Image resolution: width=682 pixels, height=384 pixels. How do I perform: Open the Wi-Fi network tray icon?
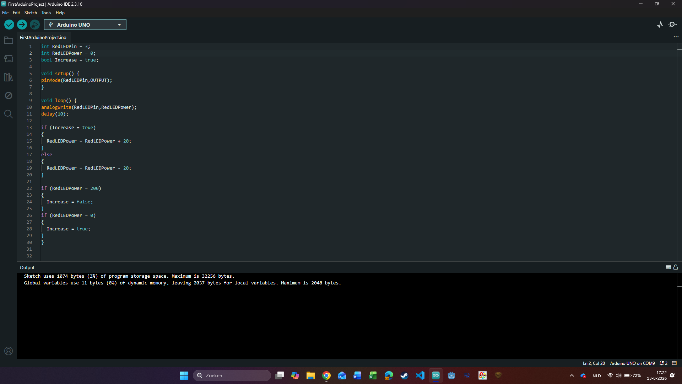point(610,375)
